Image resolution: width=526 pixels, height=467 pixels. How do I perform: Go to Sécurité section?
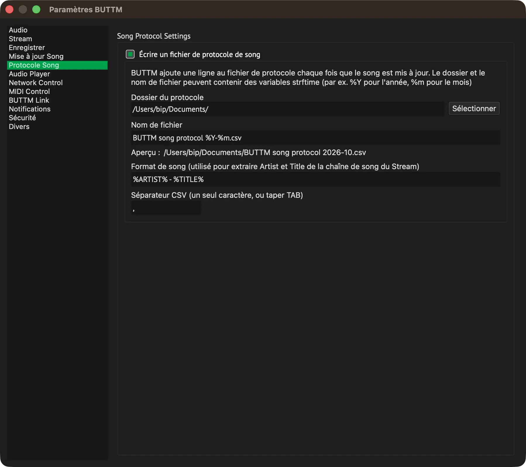click(57, 118)
